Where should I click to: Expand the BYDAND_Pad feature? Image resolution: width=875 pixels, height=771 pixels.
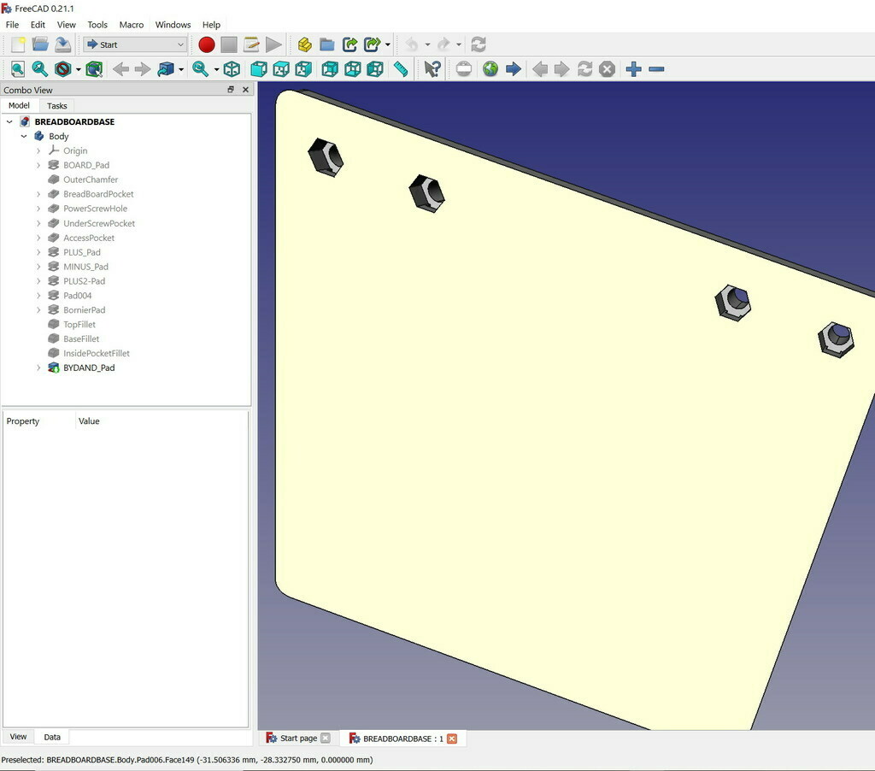(x=38, y=368)
